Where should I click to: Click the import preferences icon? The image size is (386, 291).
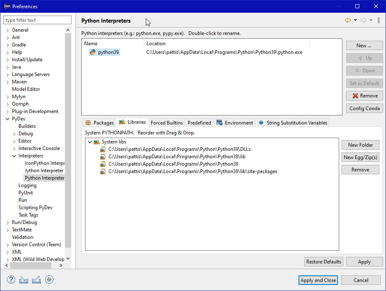click(x=24, y=280)
